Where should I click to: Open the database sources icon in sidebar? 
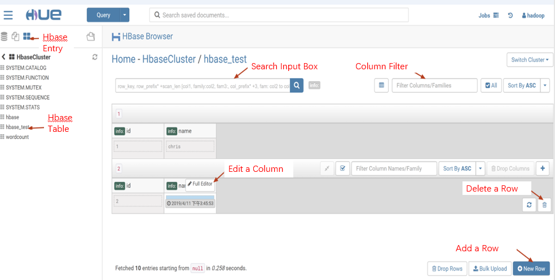click(4, 36)
